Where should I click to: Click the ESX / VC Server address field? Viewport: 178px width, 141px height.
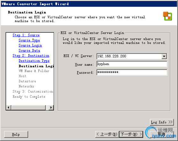129,56
